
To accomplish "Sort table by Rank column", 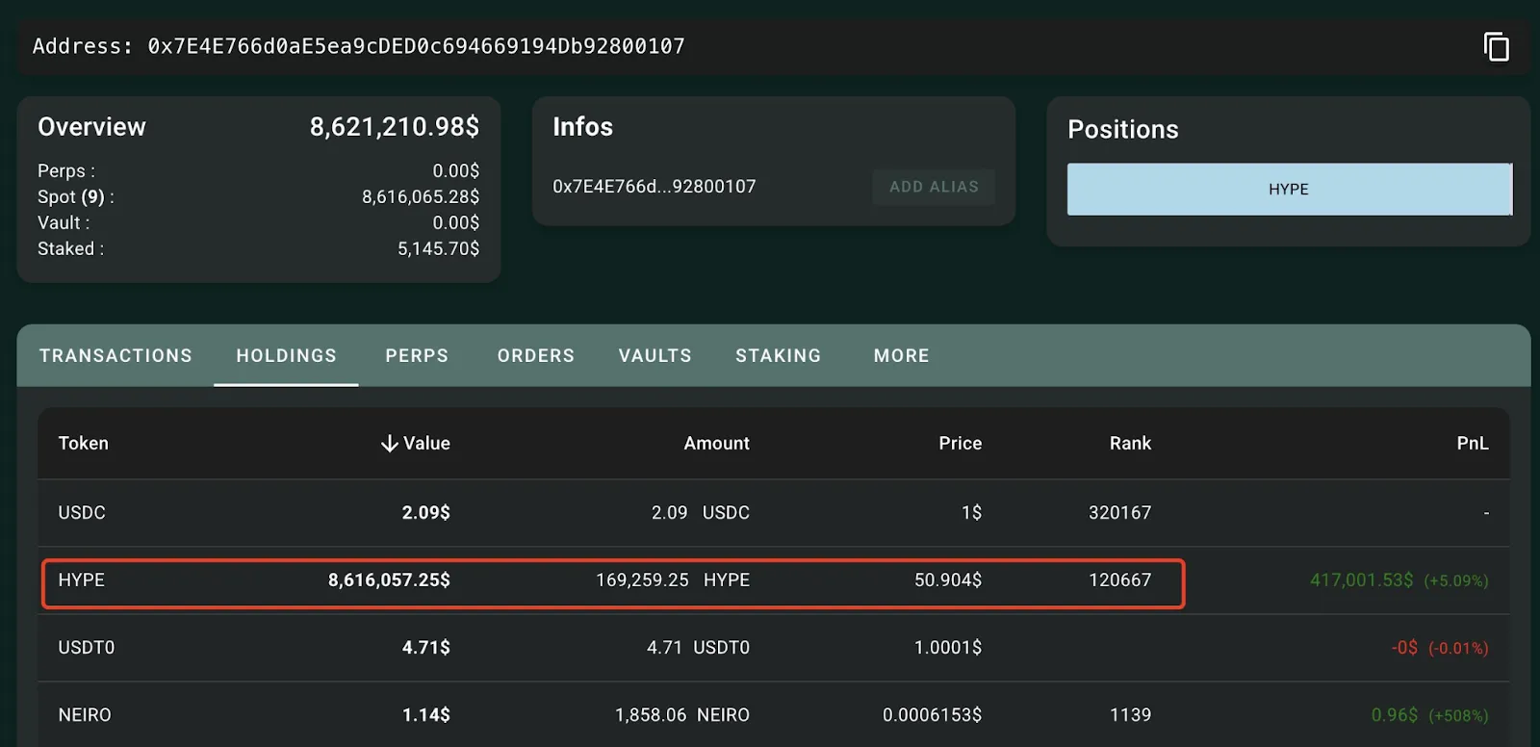I will [1130, 444].
